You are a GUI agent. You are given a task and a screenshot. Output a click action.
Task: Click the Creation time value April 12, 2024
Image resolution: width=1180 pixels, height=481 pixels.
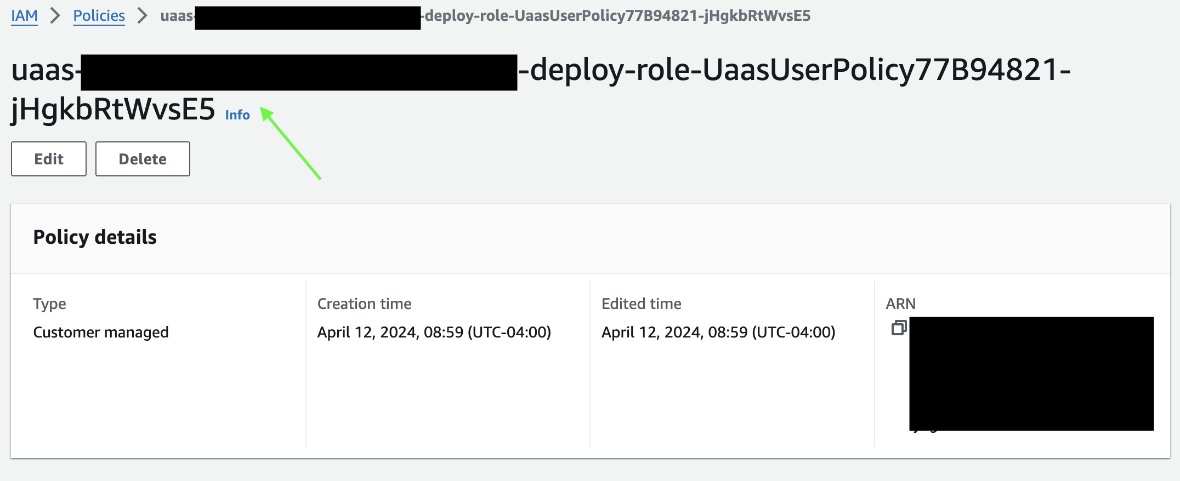pos(434,332)
